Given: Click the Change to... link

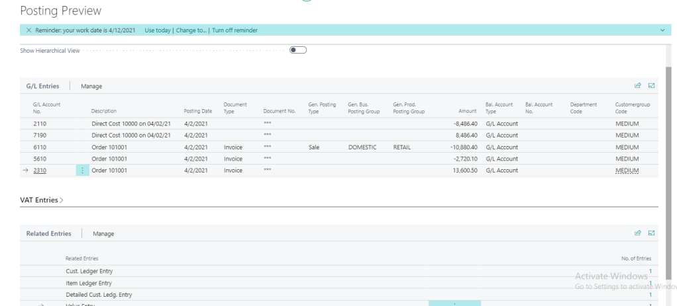Looking at the screenshot, I should [x=191, y=30].
